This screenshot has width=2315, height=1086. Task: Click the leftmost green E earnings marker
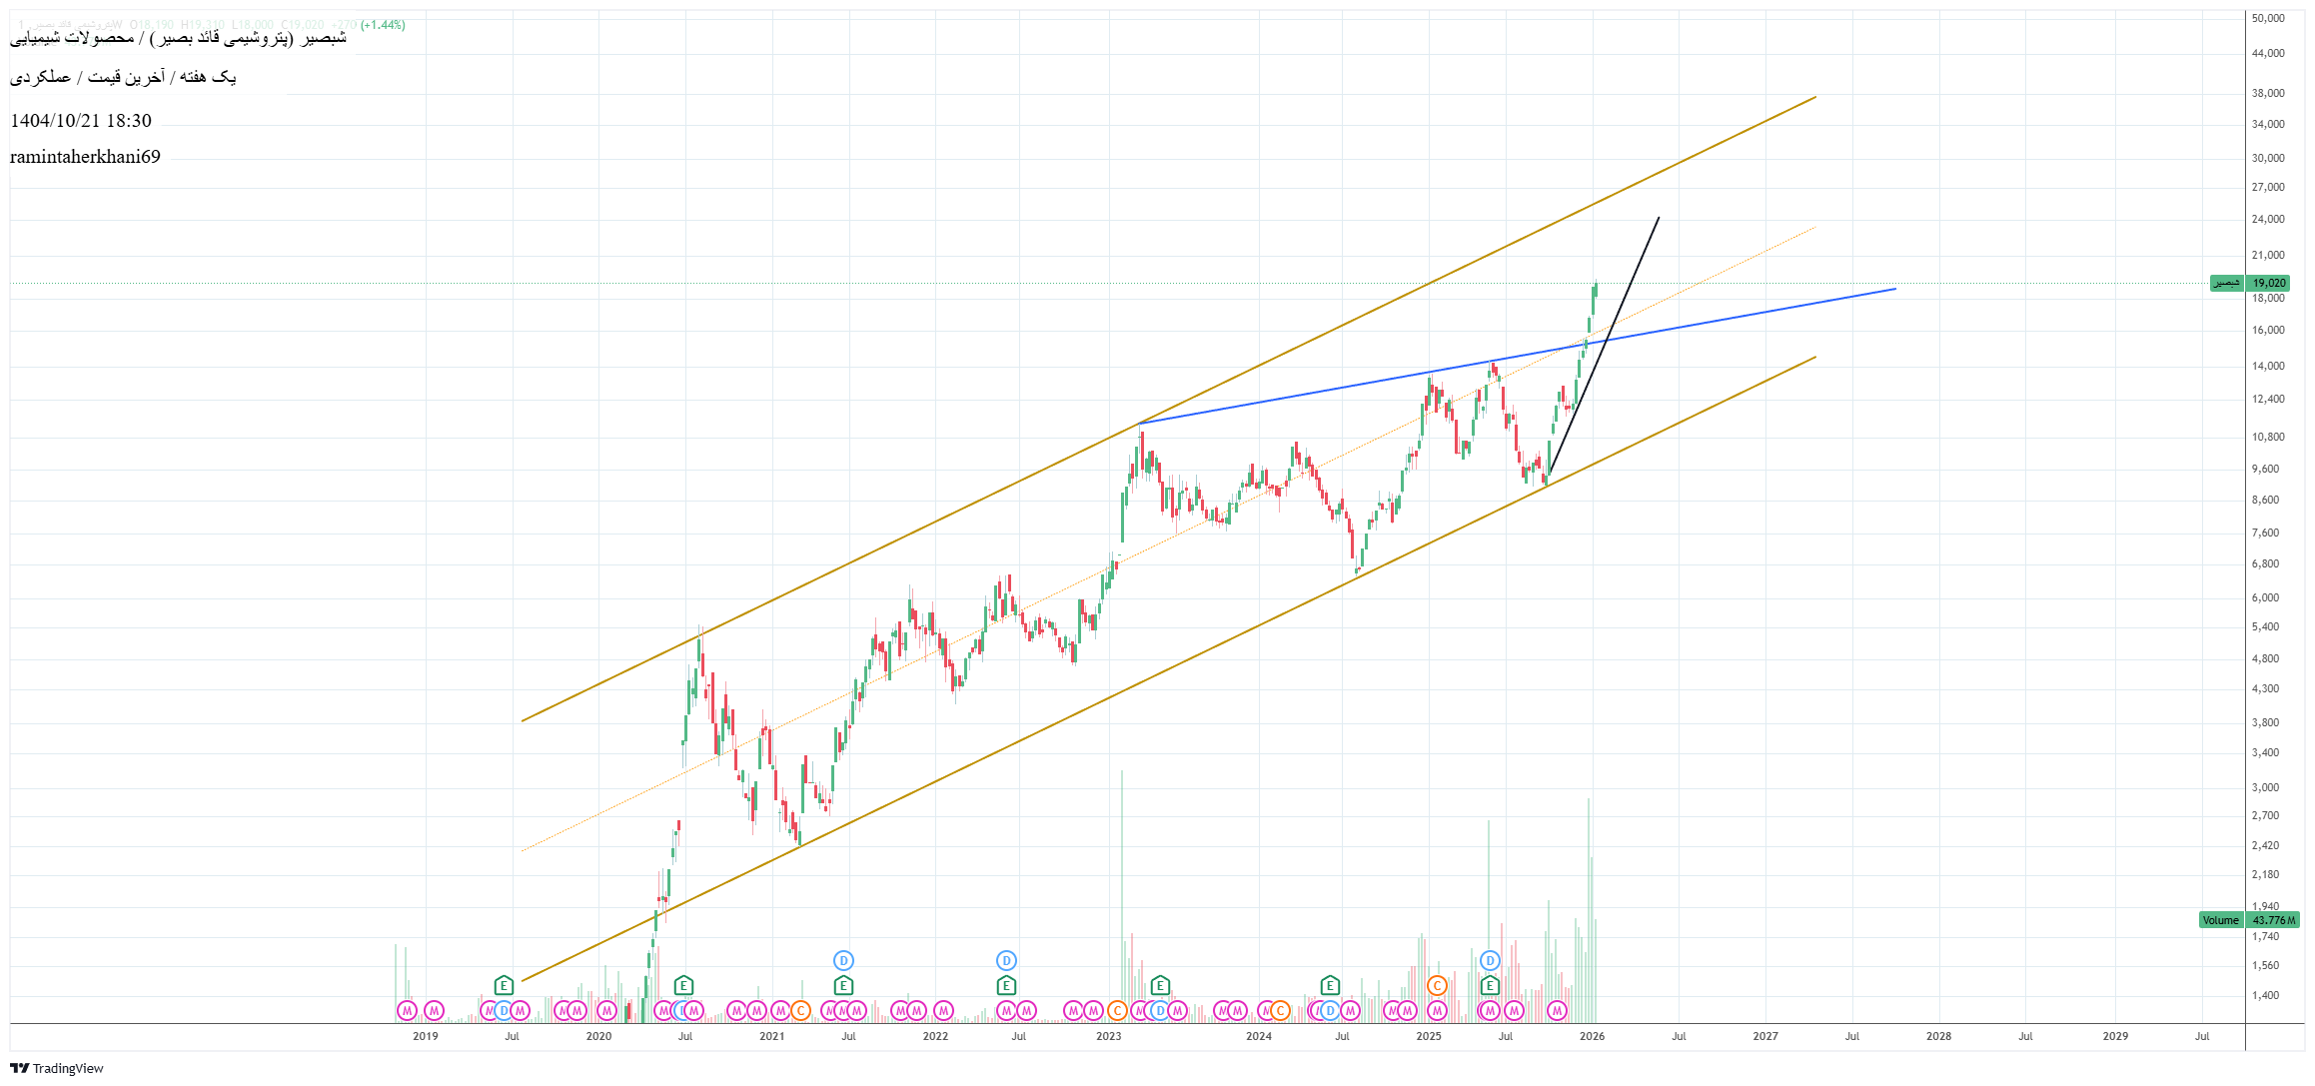(504, 985)
